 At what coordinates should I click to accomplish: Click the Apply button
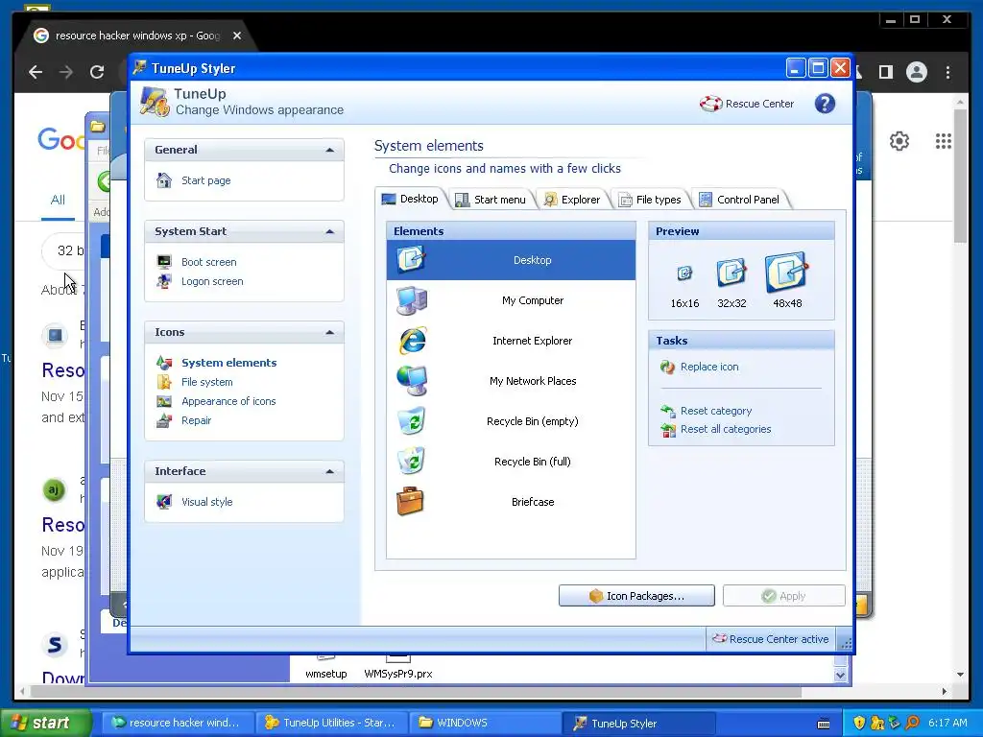(x=783, y=596)
